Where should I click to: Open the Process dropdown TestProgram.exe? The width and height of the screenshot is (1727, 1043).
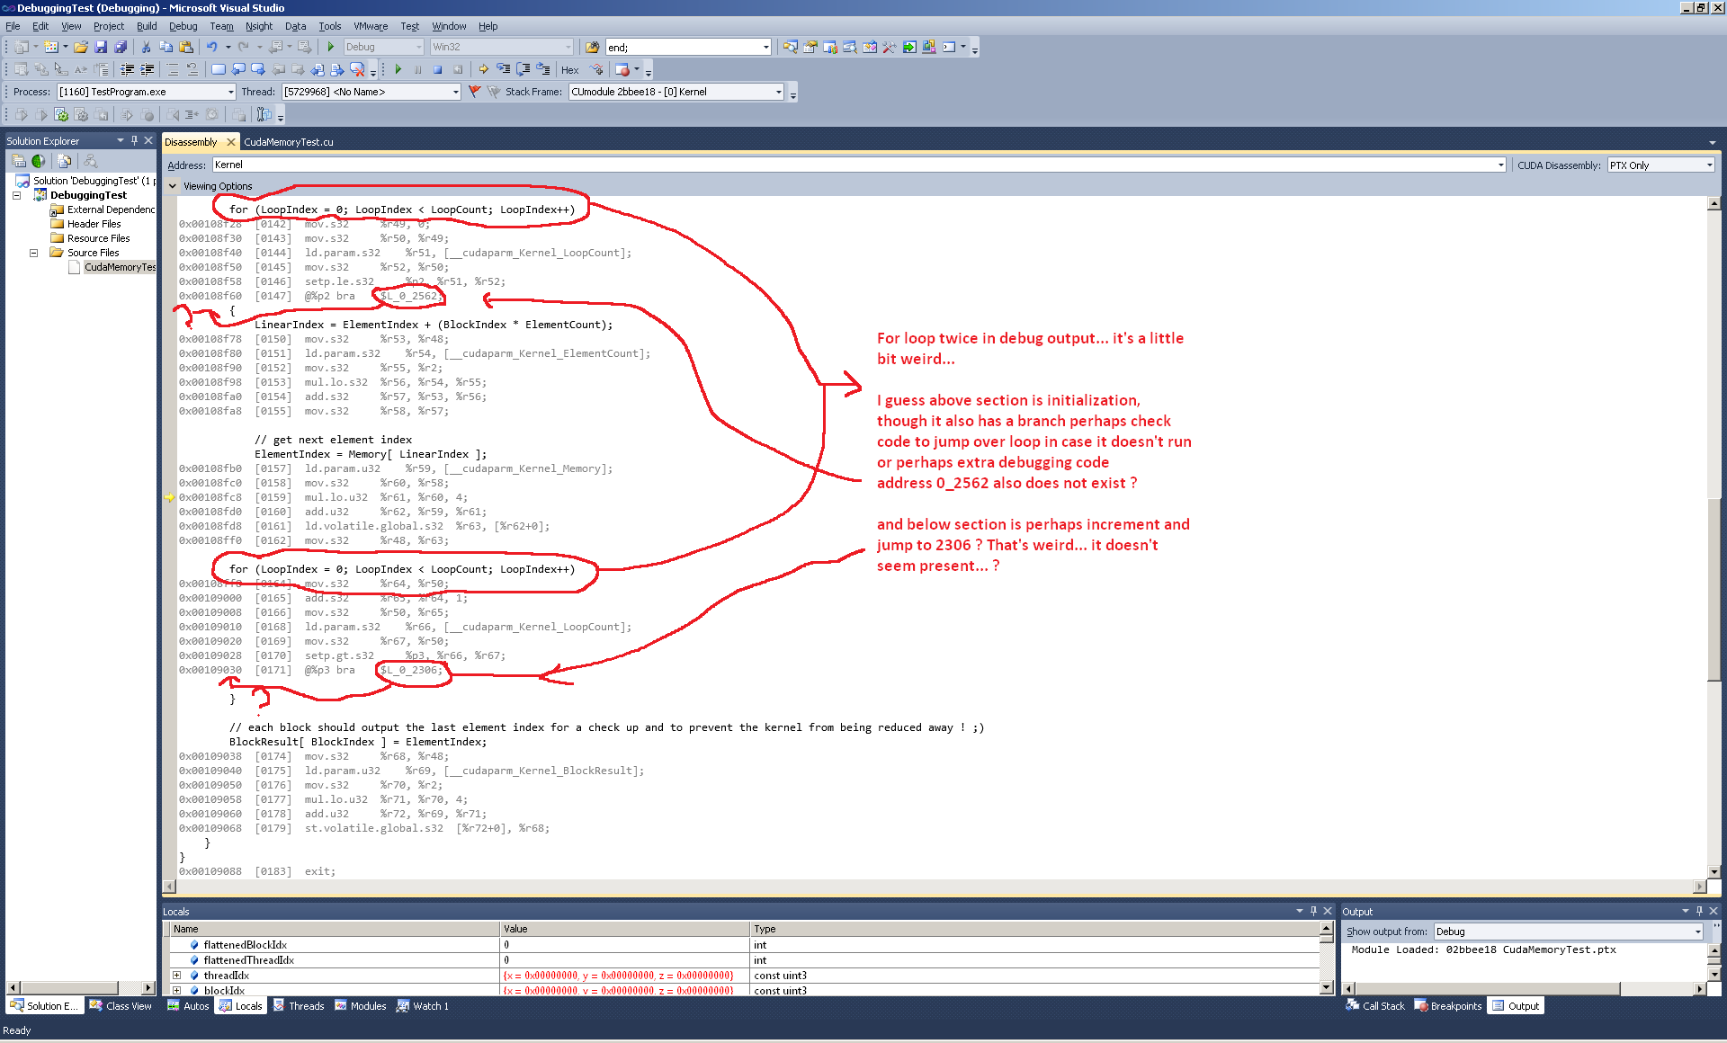(x=230, y=92)
